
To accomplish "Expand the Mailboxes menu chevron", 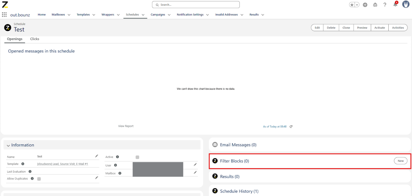I will [69, 15].
